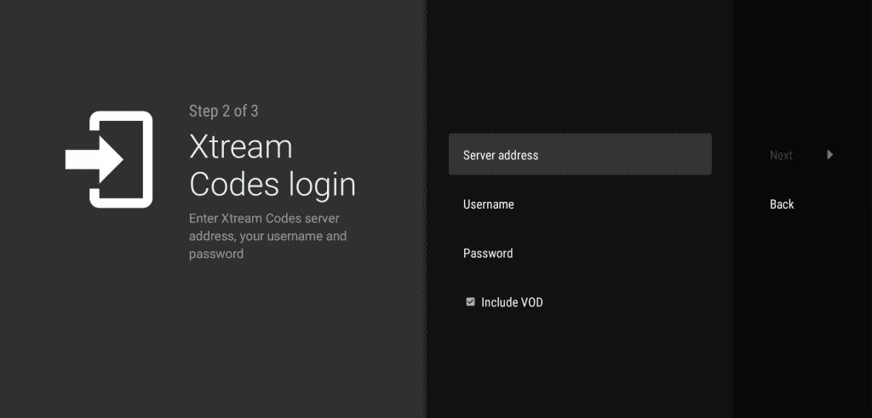The image size is (872, 418).
Task: Select the Server address field
Action: (580, 155)
